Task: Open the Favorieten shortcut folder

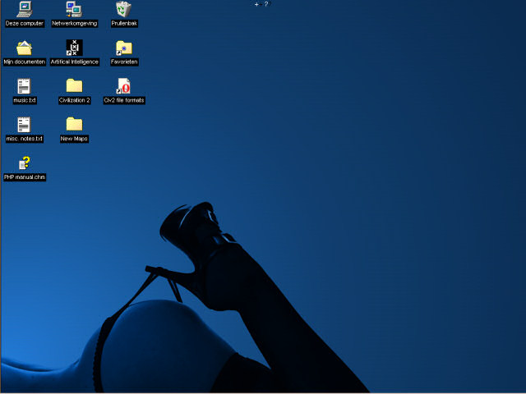Action: [123, 48]
